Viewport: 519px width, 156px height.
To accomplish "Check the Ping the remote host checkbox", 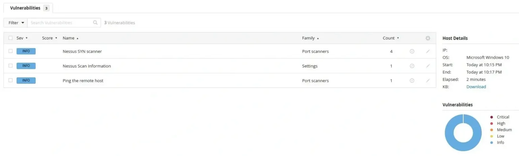I will tap(10, 80).
